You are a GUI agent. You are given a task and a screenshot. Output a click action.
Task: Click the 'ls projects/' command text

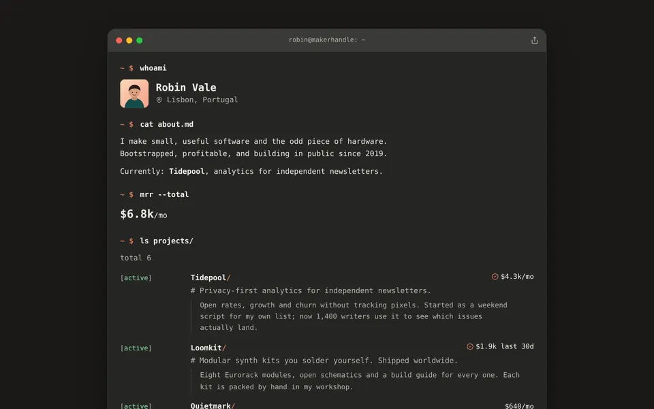pyautogui.click(x=166, y=241)
